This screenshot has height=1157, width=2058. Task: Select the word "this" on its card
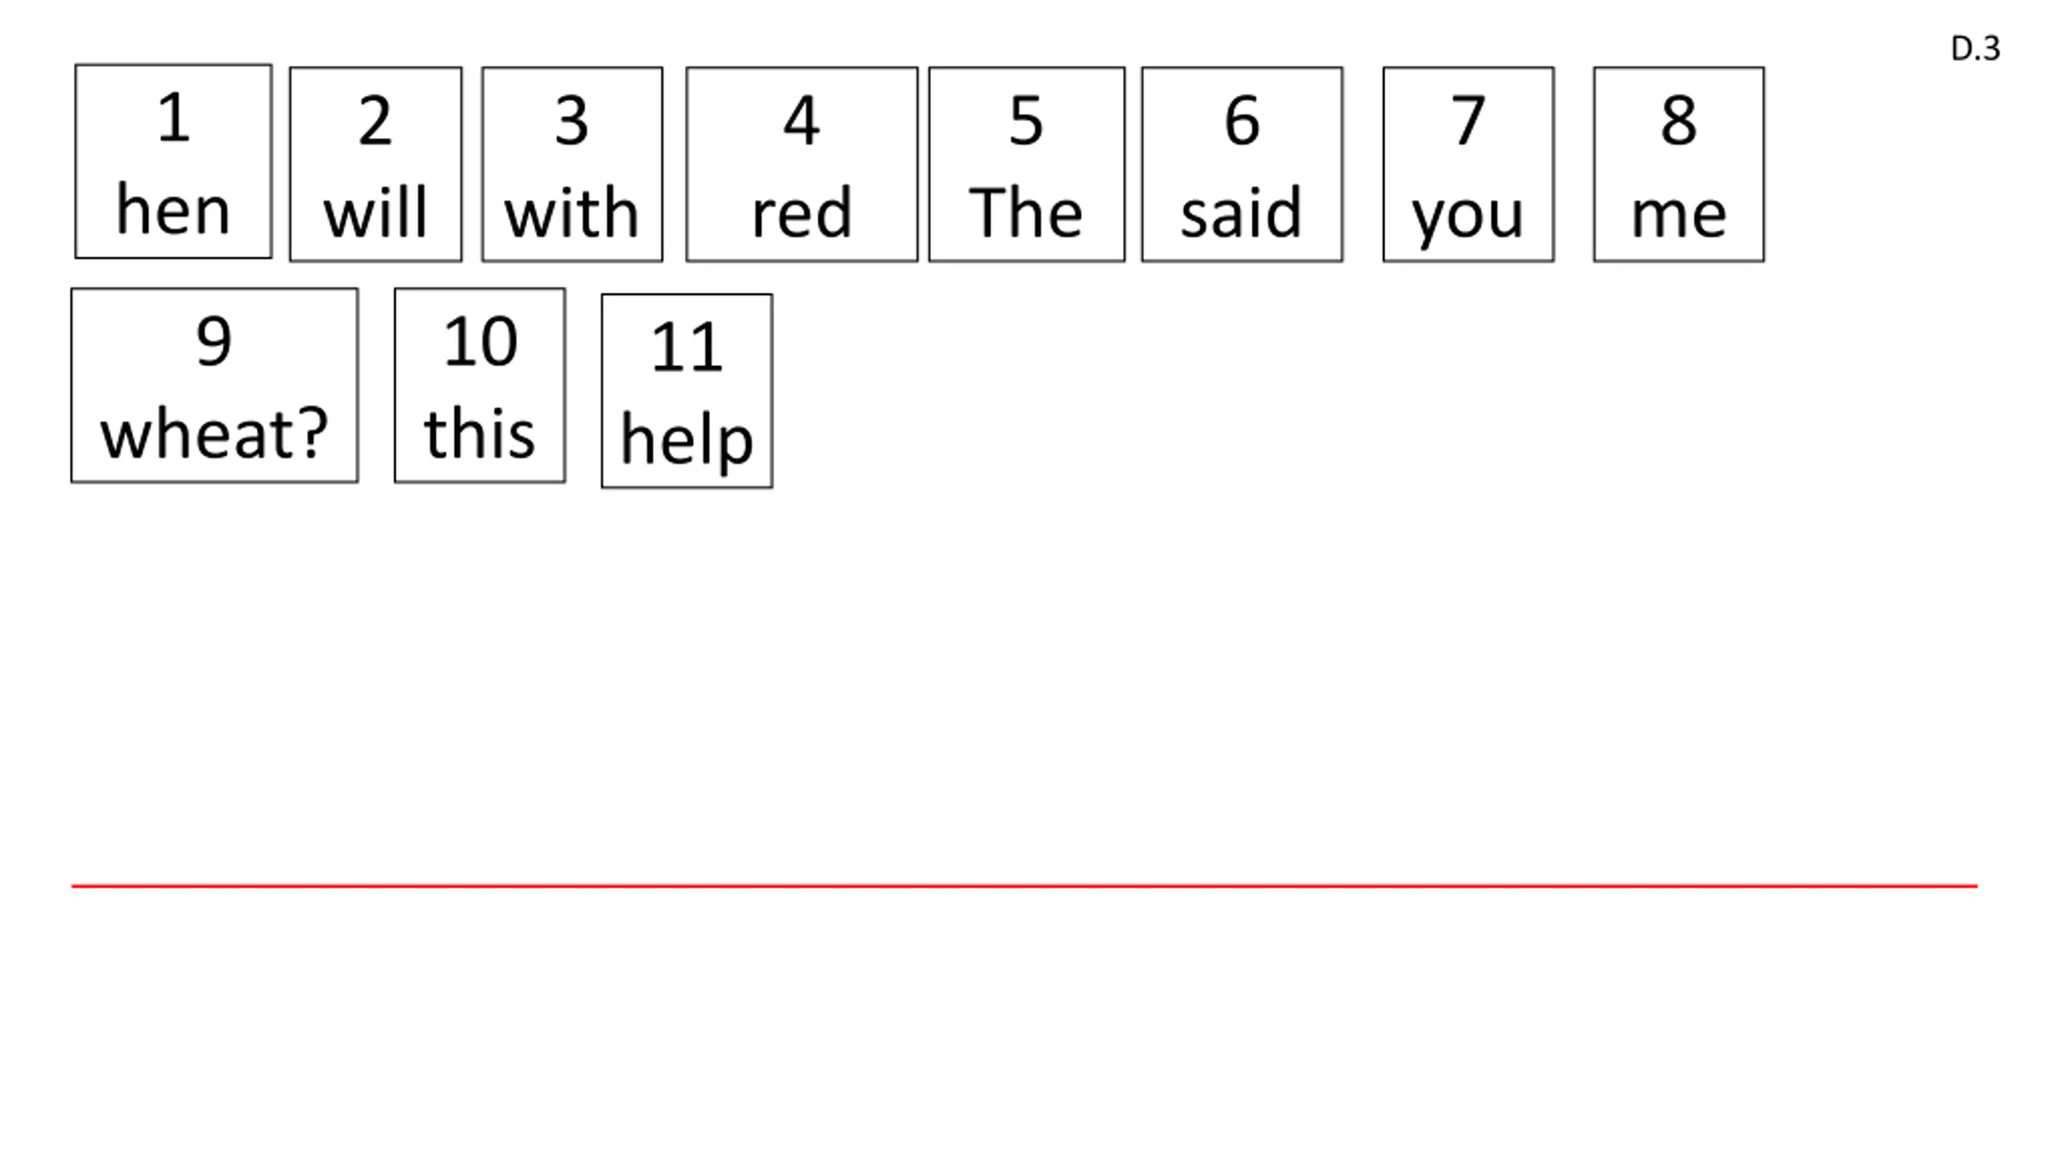(479, 434)
